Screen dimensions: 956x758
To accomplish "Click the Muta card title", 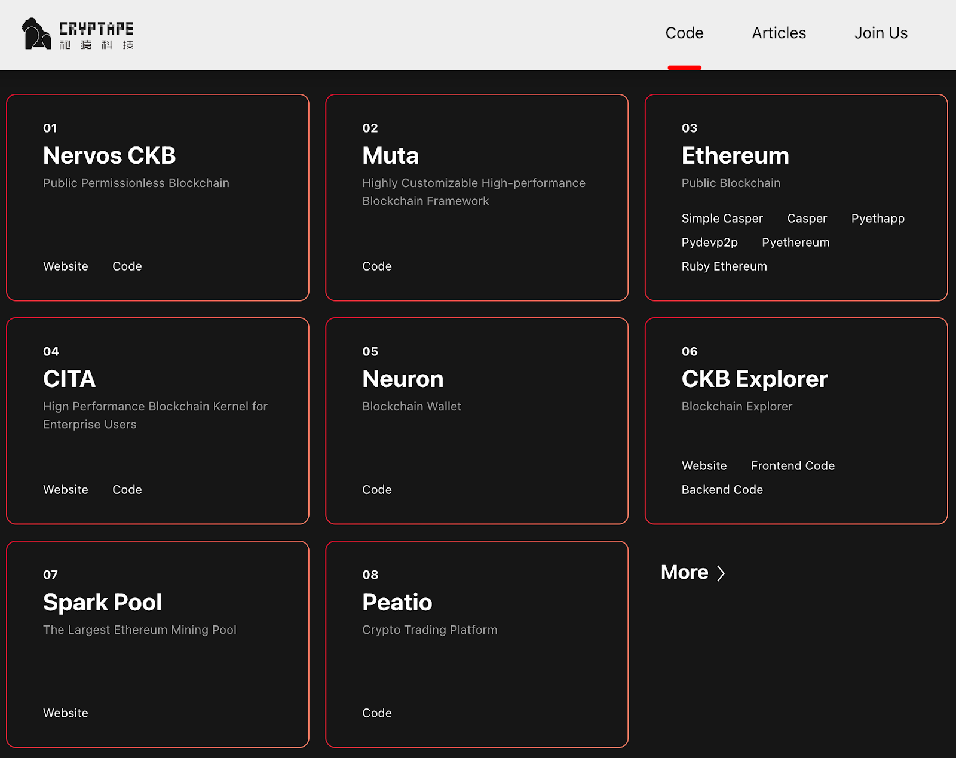I will pos(390,156).
